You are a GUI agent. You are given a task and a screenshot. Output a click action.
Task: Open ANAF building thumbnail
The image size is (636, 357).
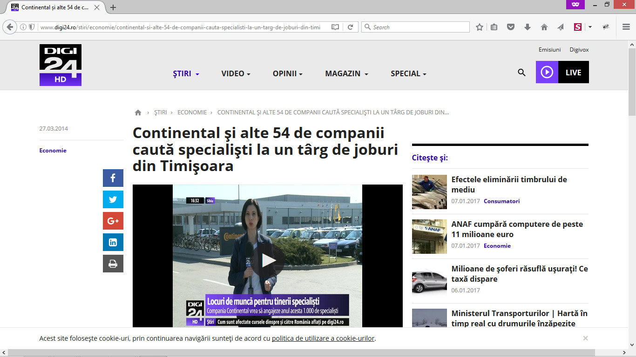(x=429, y=237)
